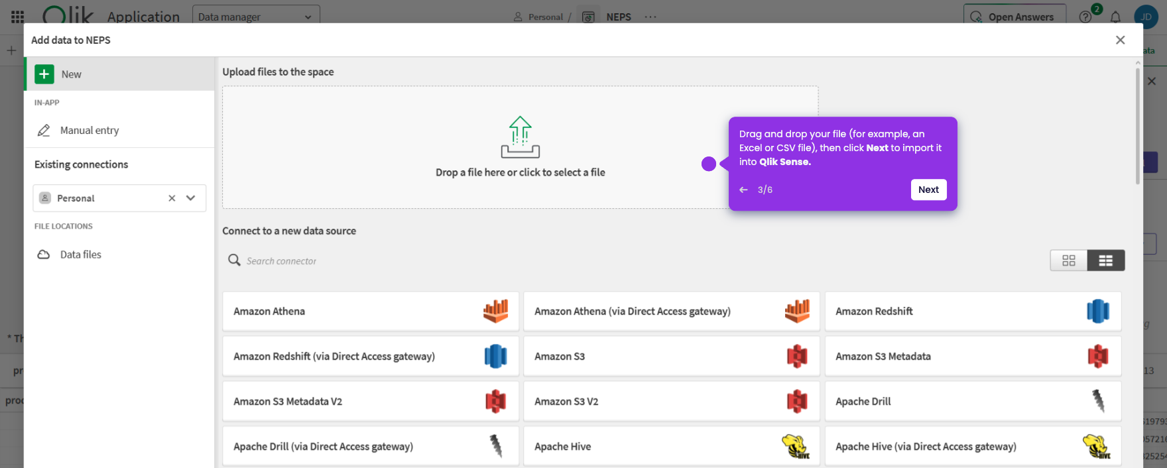Click Amazon Redshift Direct Access gateway logo
This screenshot has height=468, width=1167.
(496, 356)
